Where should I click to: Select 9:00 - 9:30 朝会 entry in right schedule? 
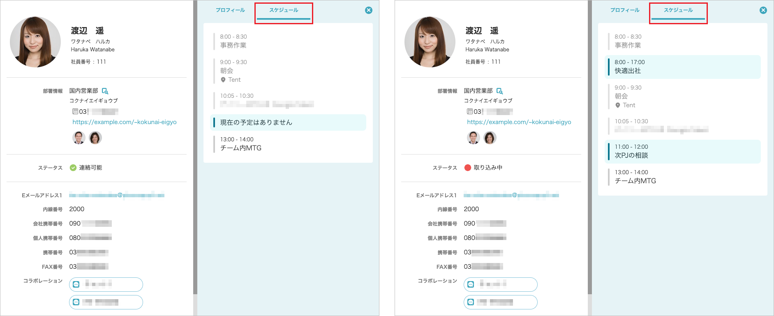click(x=682, y=96)
